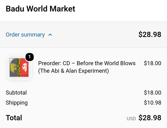The height and width of the screenshot is (128, 167).
Task: Click the red half of album artwork
Action: click(x=24, y=67)
